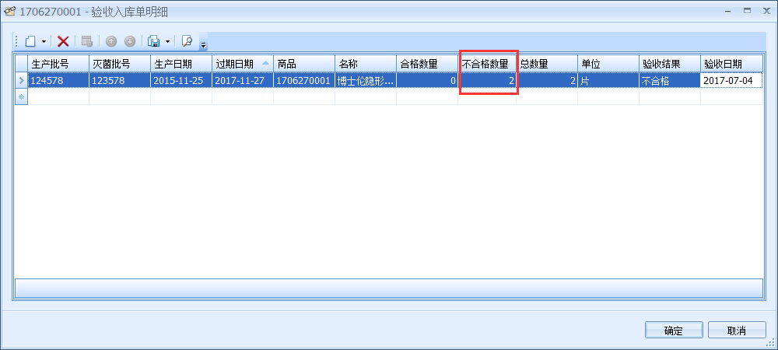Close the 验收入库单明细 window
Screen dimensions: 778x350
[x=766, y=10]
